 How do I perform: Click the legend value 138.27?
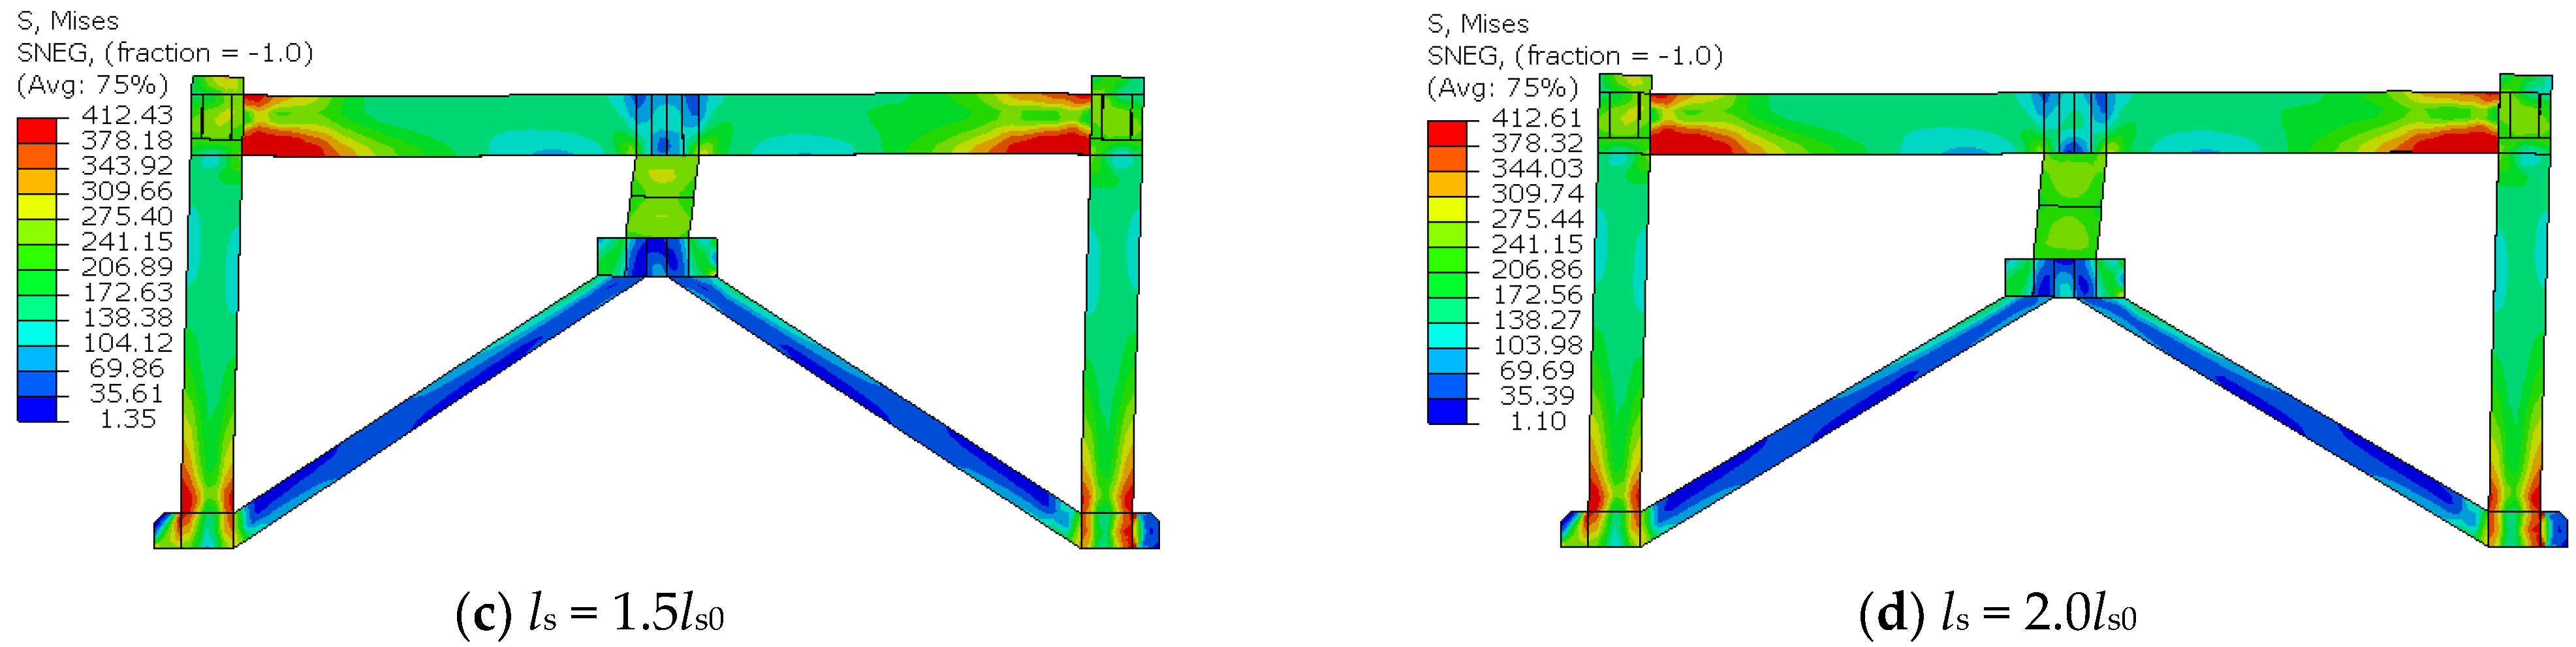1538,320
